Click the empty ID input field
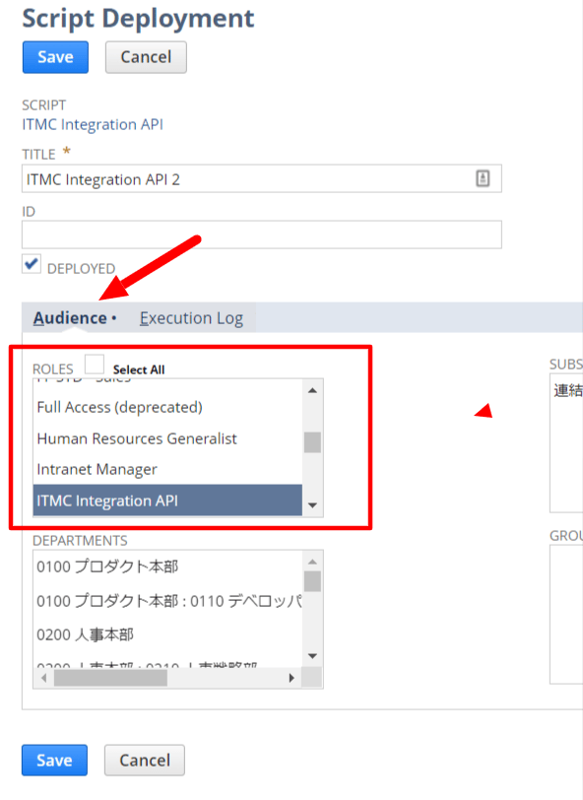The width and height of the screenshot is (583, 800). pos(262,234)
